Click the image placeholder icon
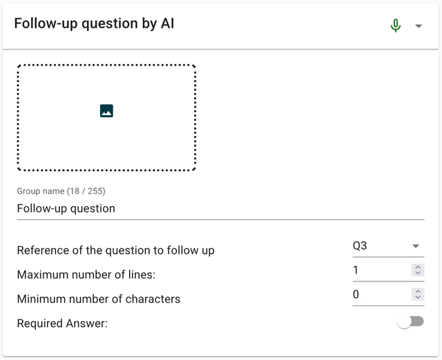Screen dimensions: 442x360 coord(106,110)
